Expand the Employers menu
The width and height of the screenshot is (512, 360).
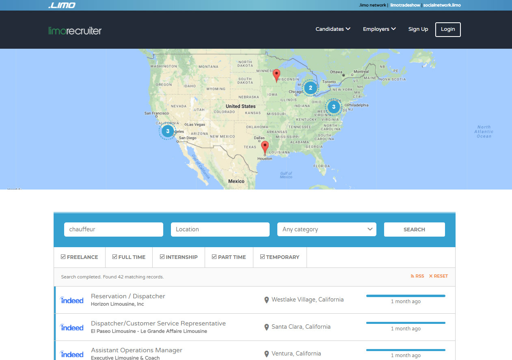click(x=379, y=29)
